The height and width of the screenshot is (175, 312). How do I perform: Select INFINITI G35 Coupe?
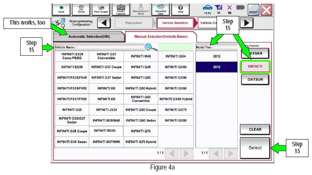click(72, 131)
